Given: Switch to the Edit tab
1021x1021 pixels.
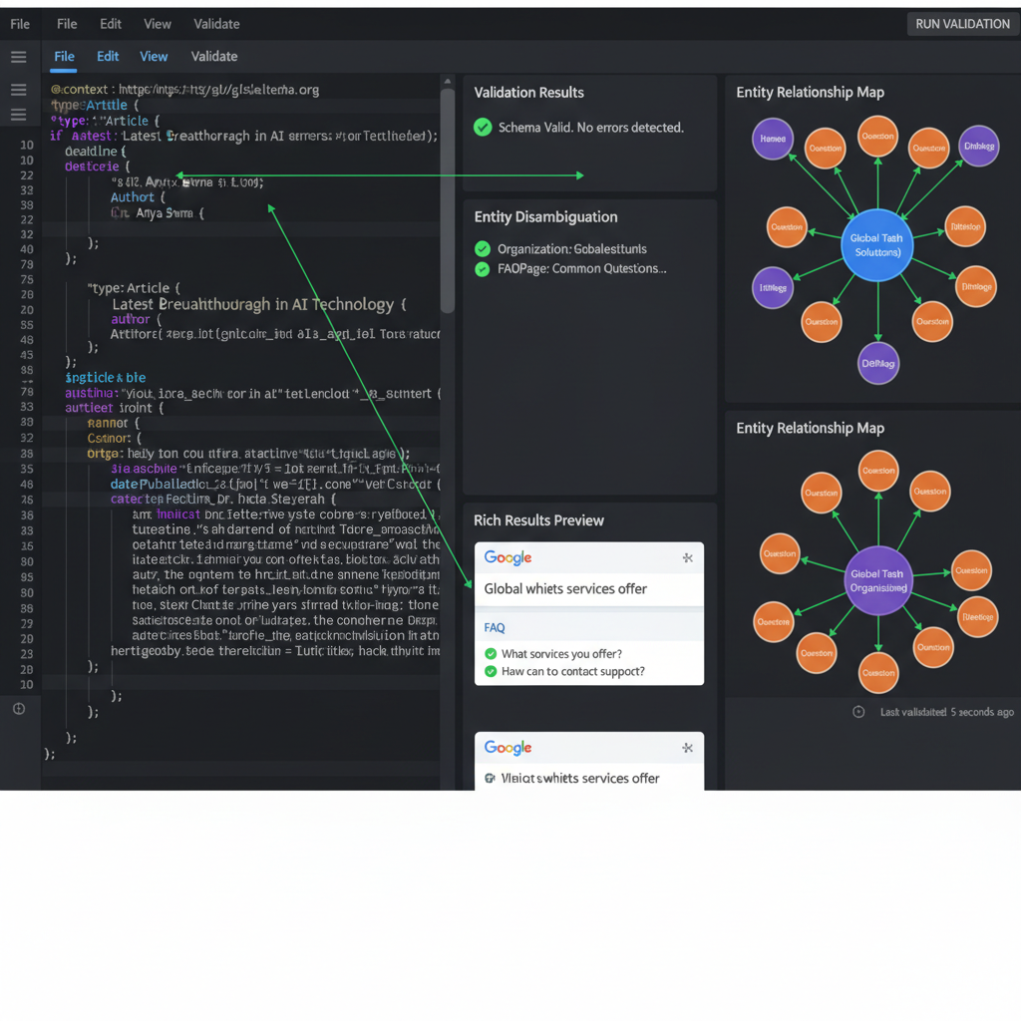Looking at the screenshot, I should tap(107, 57).
